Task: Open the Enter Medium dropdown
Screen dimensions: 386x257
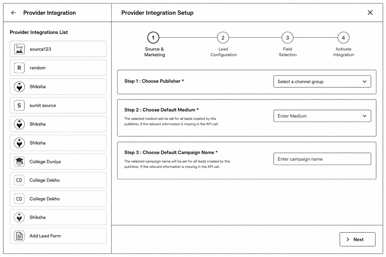Action: [322, 116]
